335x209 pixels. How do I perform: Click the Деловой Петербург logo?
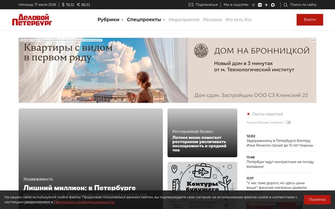point(32,20)
